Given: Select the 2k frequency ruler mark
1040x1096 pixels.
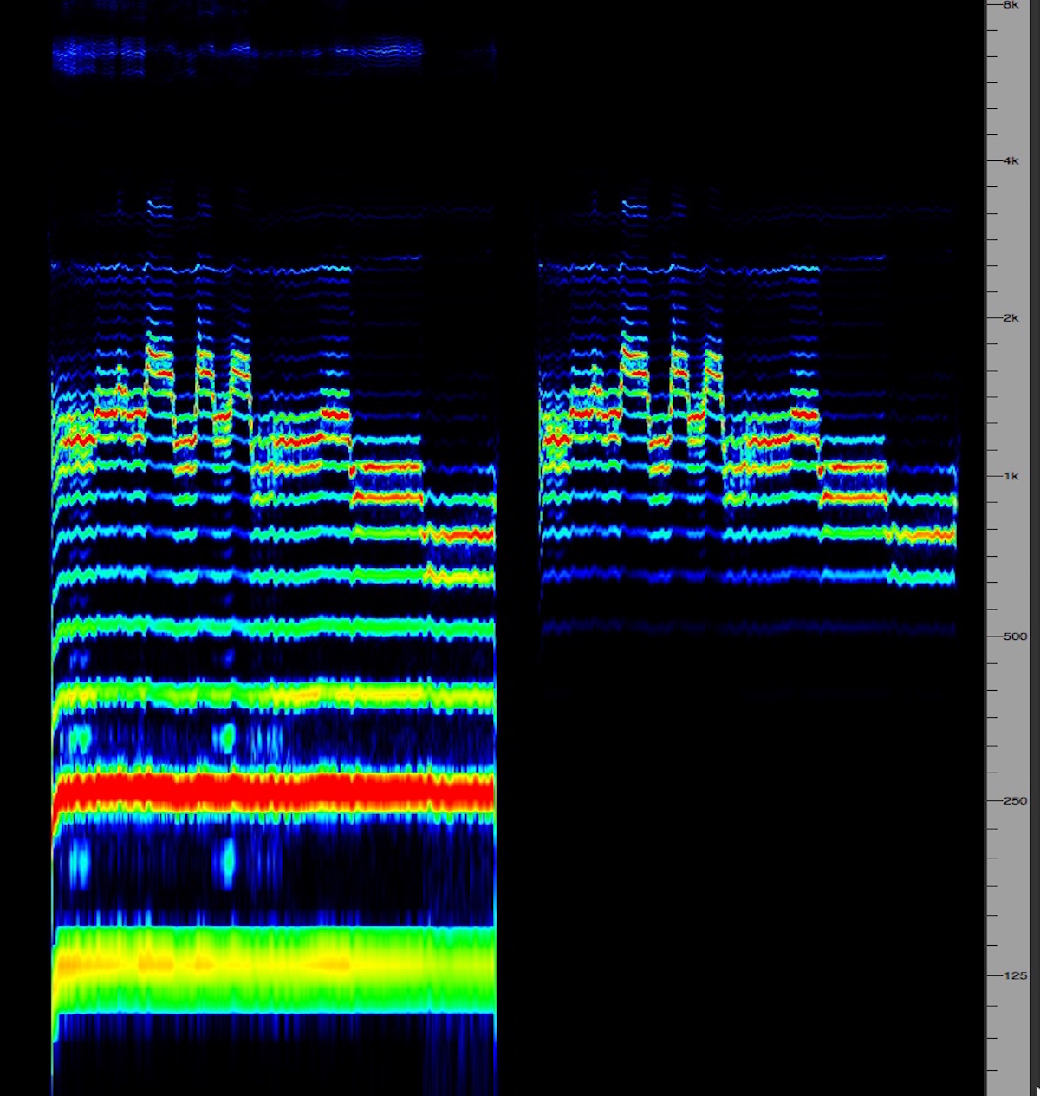Looking at the screenshot, I should (1011, 318).
